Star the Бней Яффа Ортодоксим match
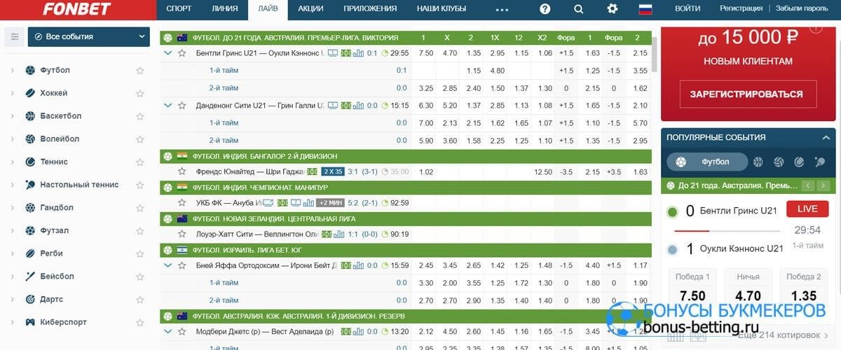This screenshot has height=350, width=841. pos(182,265)
